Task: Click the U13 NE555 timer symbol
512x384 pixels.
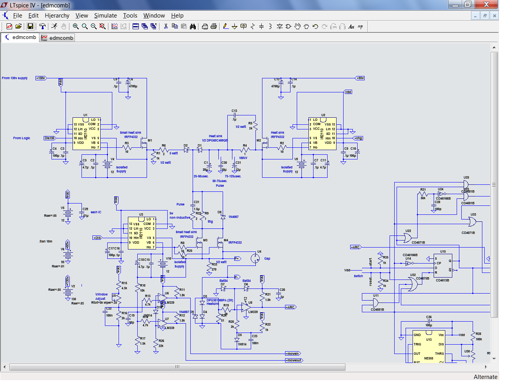Action: coord(429,347)
